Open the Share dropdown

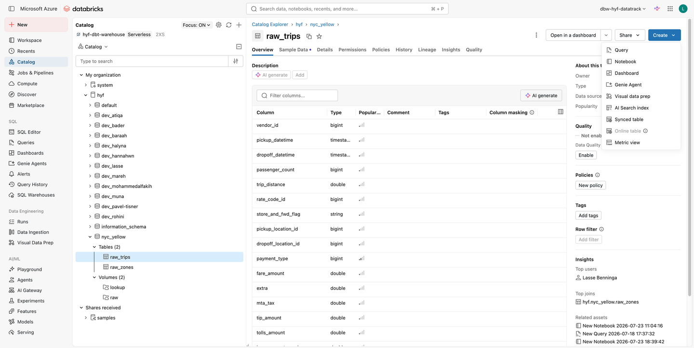click(x=629, y=35)
